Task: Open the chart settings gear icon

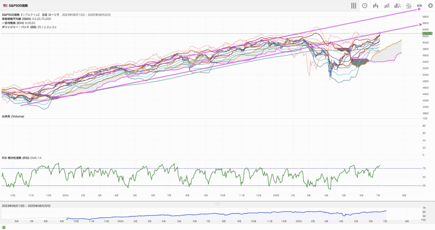Action: tap(430, 6)
